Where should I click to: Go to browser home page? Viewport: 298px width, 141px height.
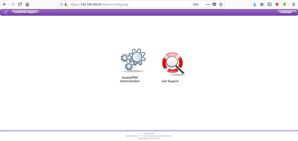[27, 4]
